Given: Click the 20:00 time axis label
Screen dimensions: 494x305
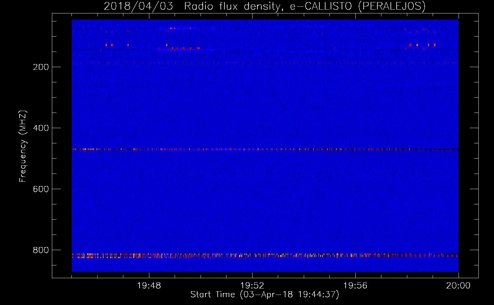Looking at the screenshot, I should pos(458,286).
